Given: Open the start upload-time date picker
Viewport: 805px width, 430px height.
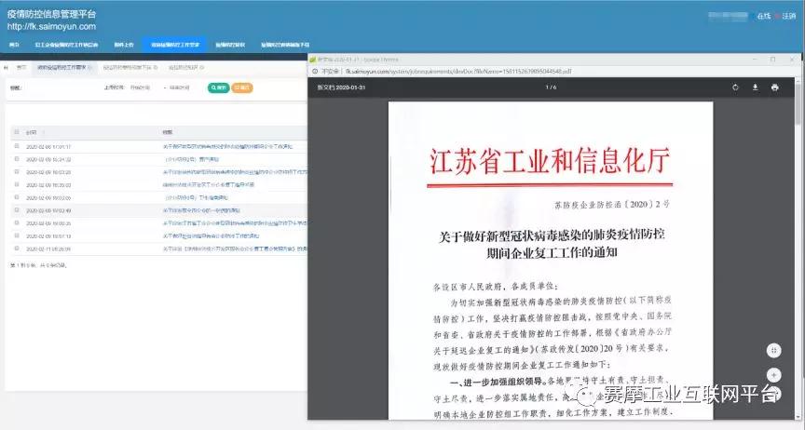Looking at the screenshot, I should [x=140, y=88].
